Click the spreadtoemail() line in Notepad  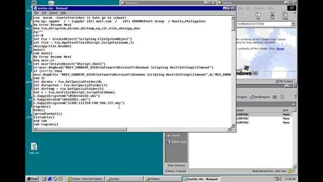pyautogui.click(x=47, y=114)
